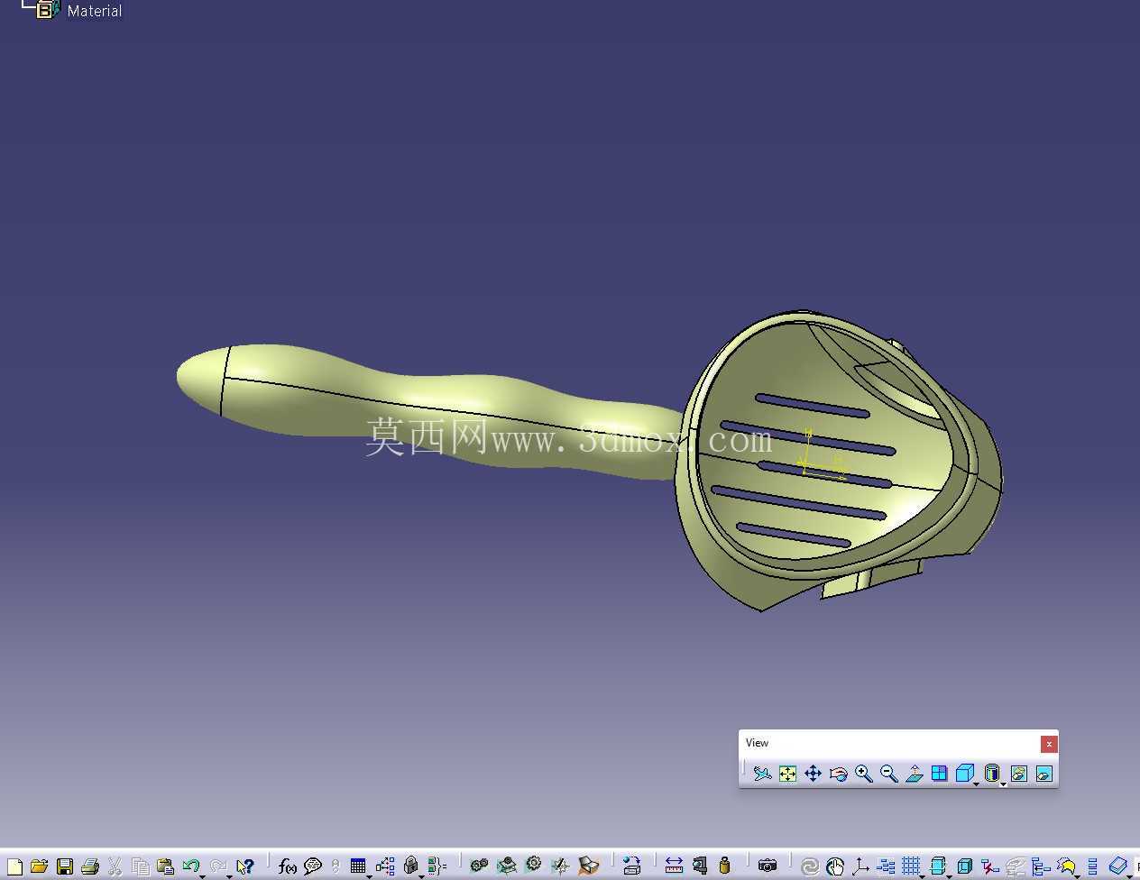Click the Equivalent Dimensions brace icon
Screen dimensions: 1140x880
(437, 866)
